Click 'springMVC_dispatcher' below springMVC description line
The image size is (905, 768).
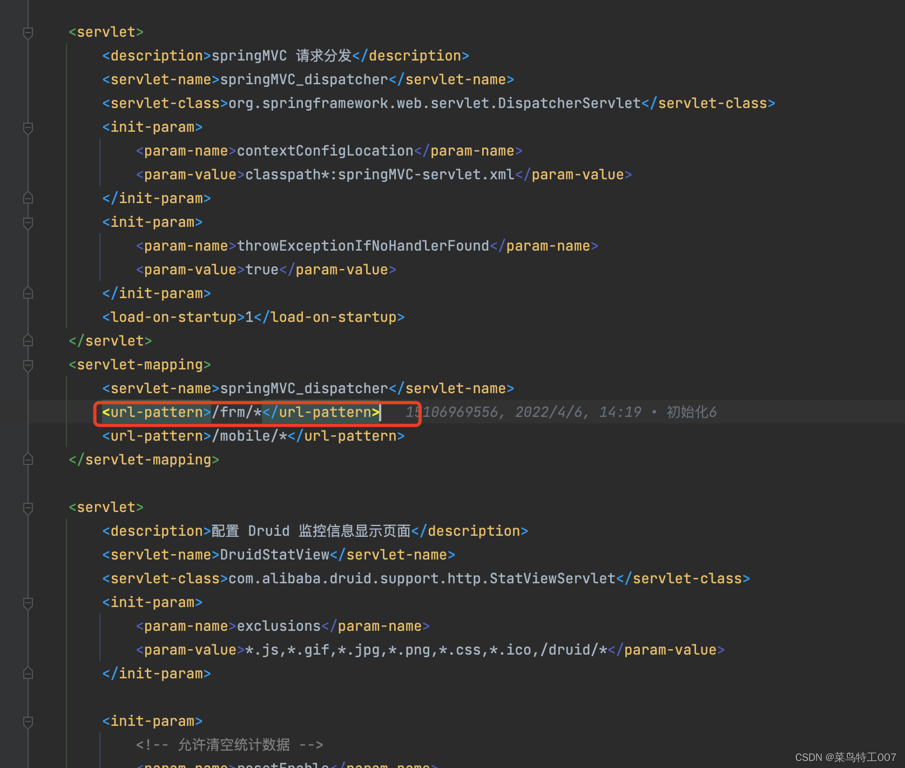(304, 79)
